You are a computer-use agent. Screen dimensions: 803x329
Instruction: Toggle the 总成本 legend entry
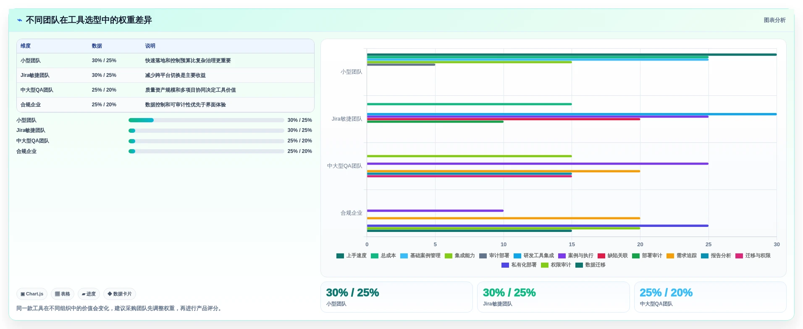click(x=383, y=255)
